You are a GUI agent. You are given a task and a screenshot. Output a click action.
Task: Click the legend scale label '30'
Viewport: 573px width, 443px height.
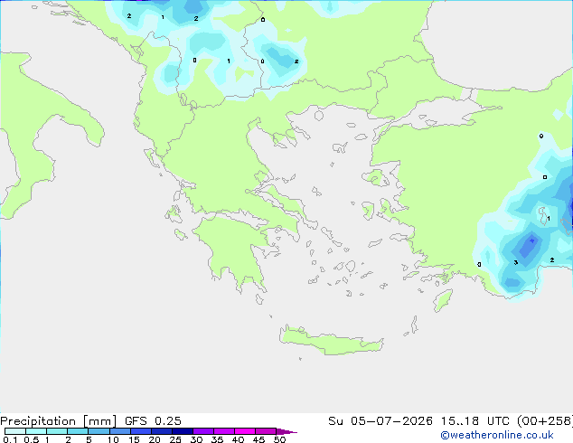[x=196, y=439]
